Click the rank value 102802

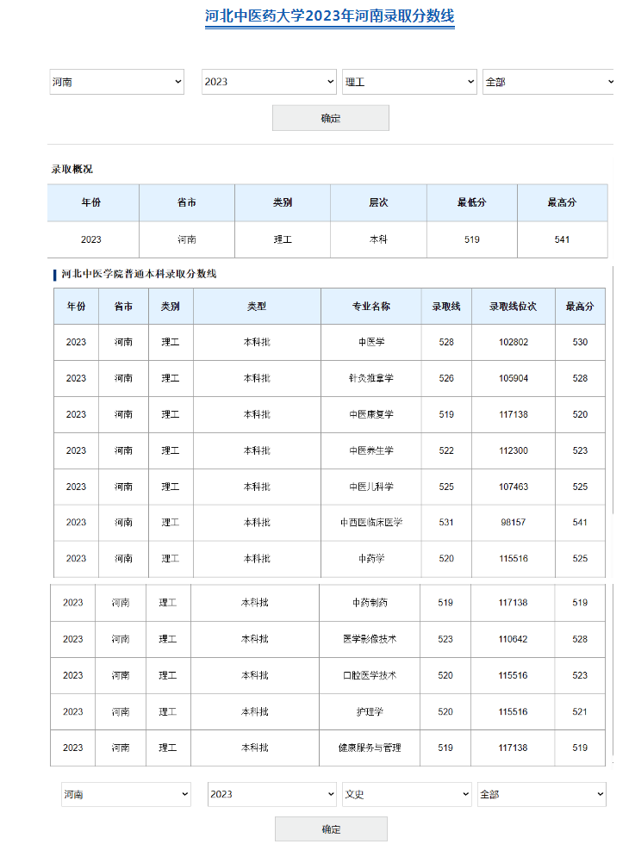(514, 343)
